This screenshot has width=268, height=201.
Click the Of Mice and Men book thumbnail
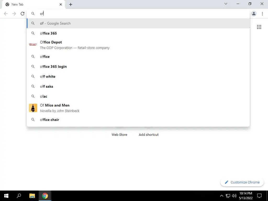point(33,108)
